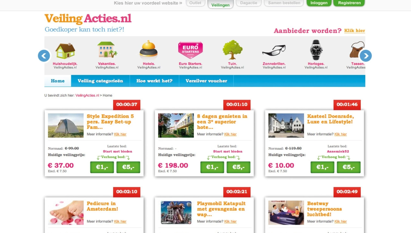Raise tent auction bid with €1,- button
Image resolution: width=411 pixels, height=233 pixels.
(x=102, y=167)
